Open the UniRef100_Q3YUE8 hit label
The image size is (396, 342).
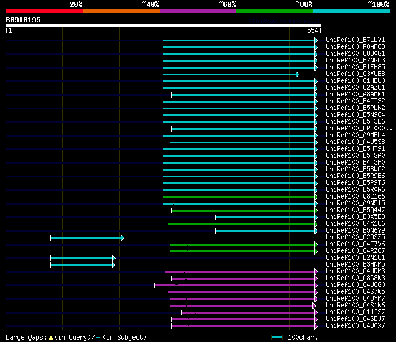355,74
